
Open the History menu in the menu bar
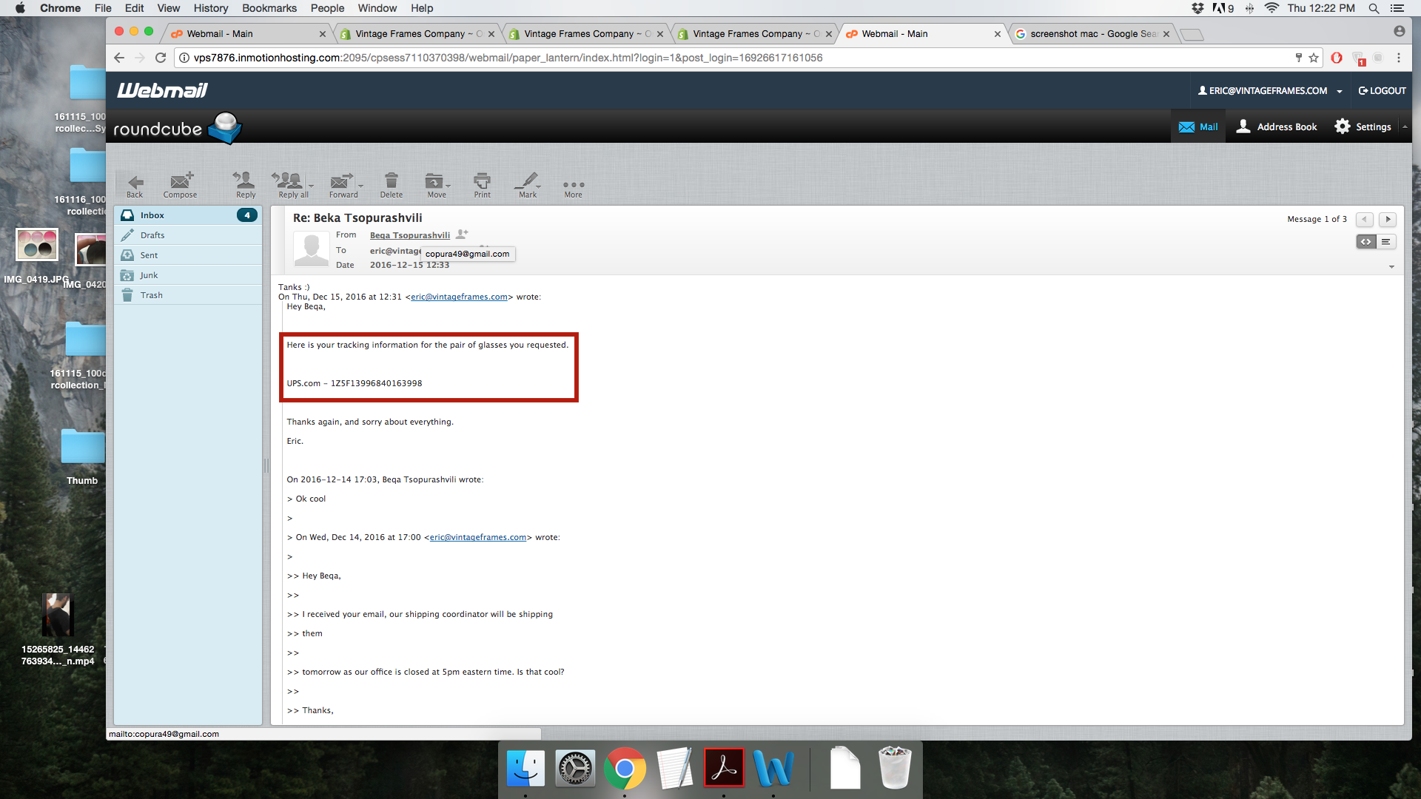211,8
